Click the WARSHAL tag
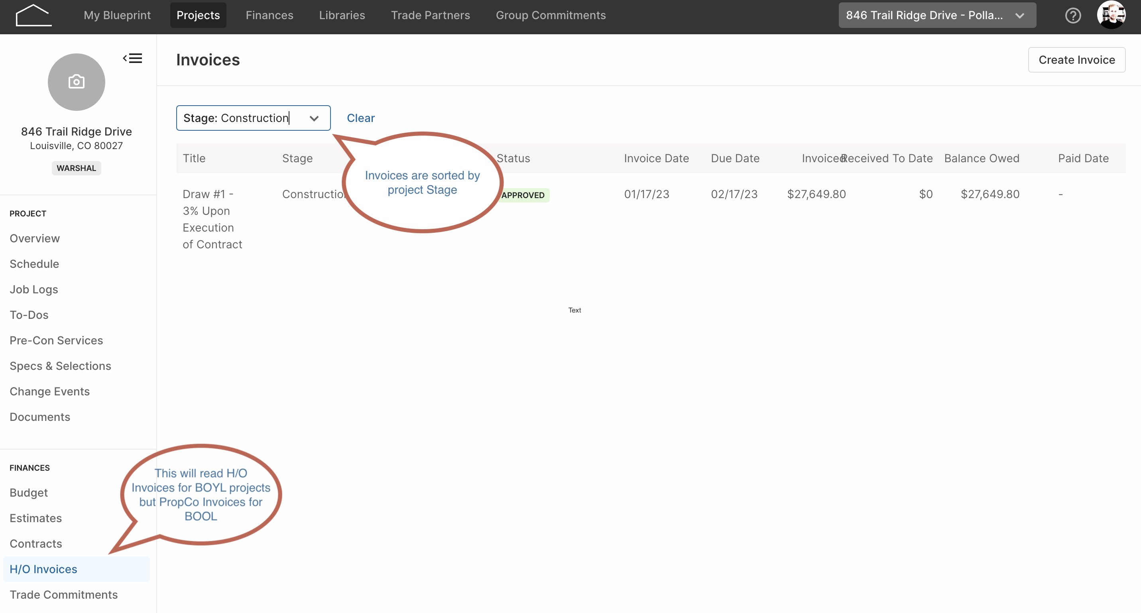 click(76, 168)
